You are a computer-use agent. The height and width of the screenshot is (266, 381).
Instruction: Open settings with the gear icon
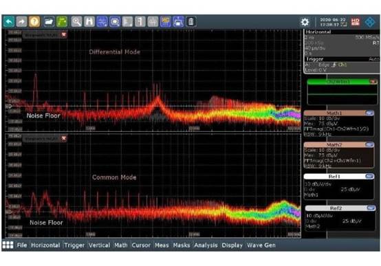(305, 22)
